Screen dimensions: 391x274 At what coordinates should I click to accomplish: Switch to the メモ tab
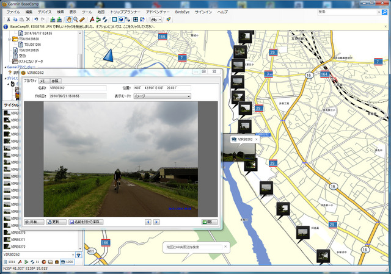tap(43, 81)
